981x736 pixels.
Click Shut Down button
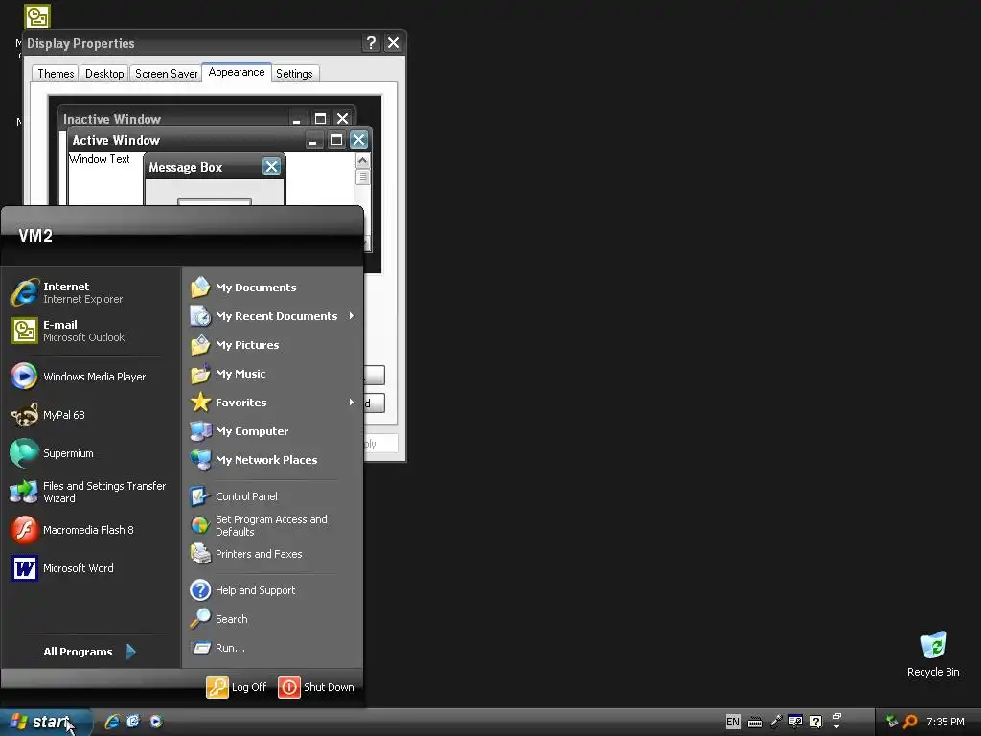(x=316, y=686)
